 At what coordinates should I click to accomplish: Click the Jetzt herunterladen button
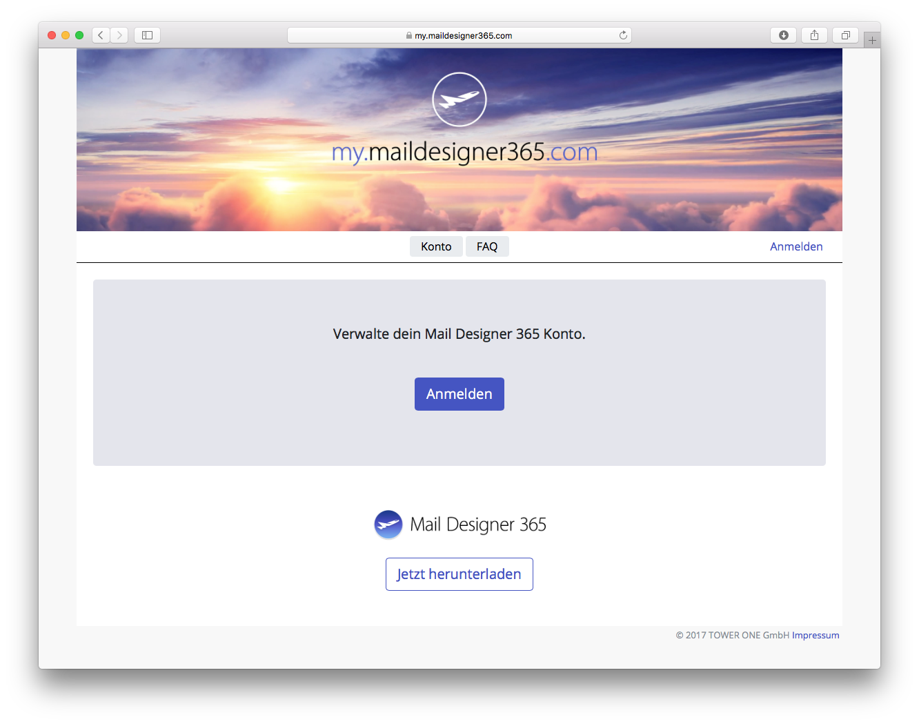pos(459,574)
